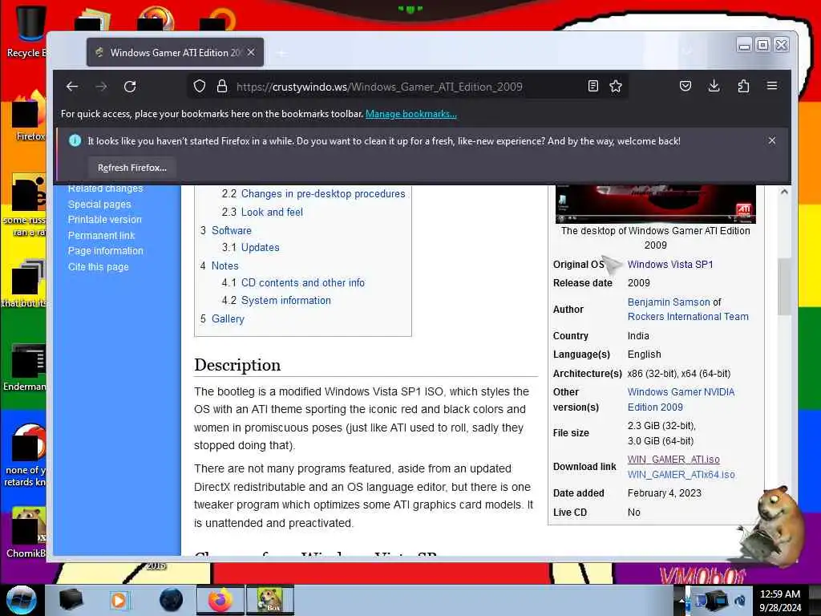The image size is (821, 616).
Task: Download WIN_GAMER_ATI.iso
Action: pos(673,460)
